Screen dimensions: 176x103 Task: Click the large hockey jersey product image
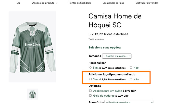pos(32,47)
